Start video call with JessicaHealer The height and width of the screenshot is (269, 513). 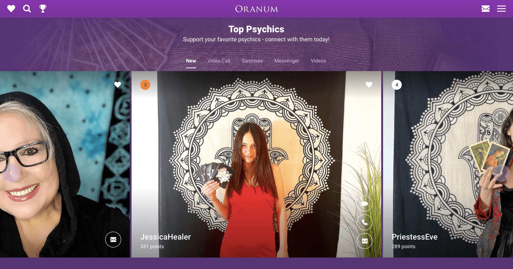[365, 204]
